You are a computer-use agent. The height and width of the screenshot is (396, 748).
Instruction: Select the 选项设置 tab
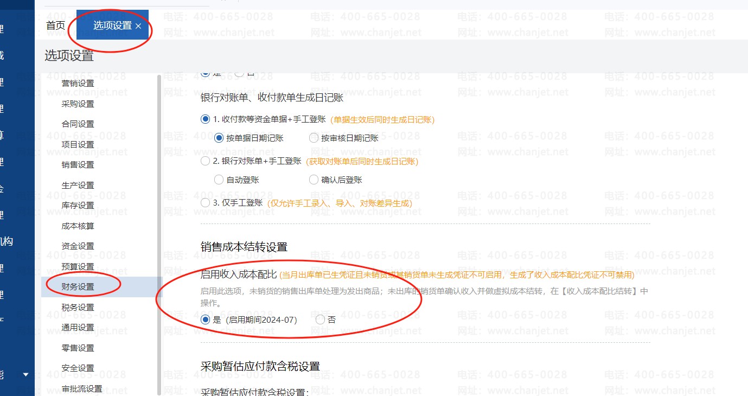coord(112,25)
